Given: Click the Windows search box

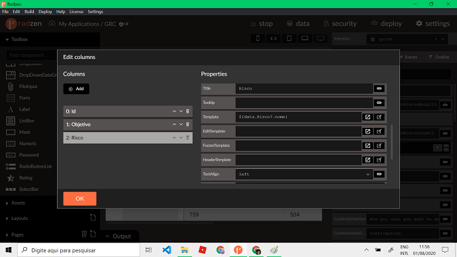Looking at the screenshot, I should point(79,250).
